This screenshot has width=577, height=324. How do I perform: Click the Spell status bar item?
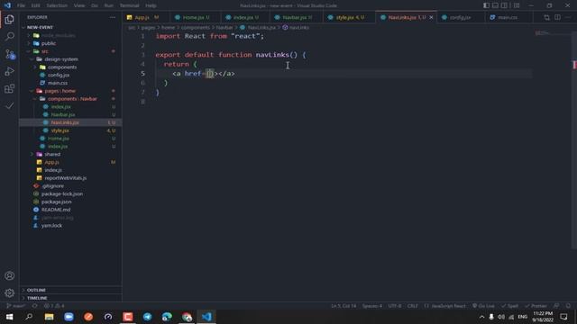510,306
